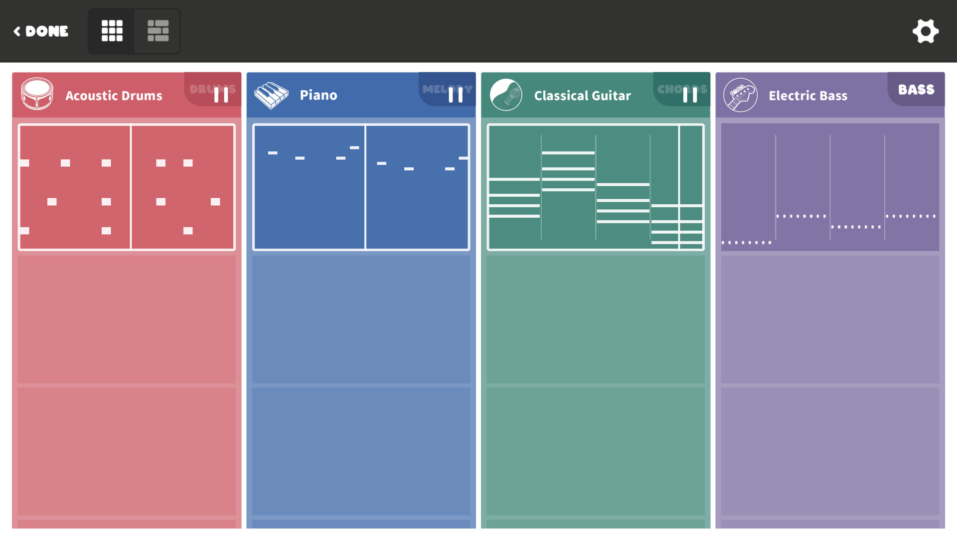Open the first electric bass clip
The image size is (957, 538).
tap(830, 187)
